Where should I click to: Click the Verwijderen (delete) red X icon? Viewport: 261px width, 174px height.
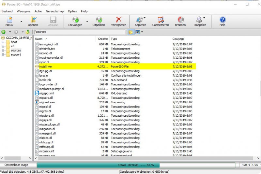(119, 20)
